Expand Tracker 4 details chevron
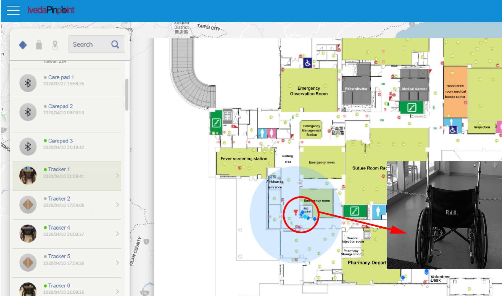The width and height of the screenshot is (502, 296). pyautogui.click(x=117, y=234)
